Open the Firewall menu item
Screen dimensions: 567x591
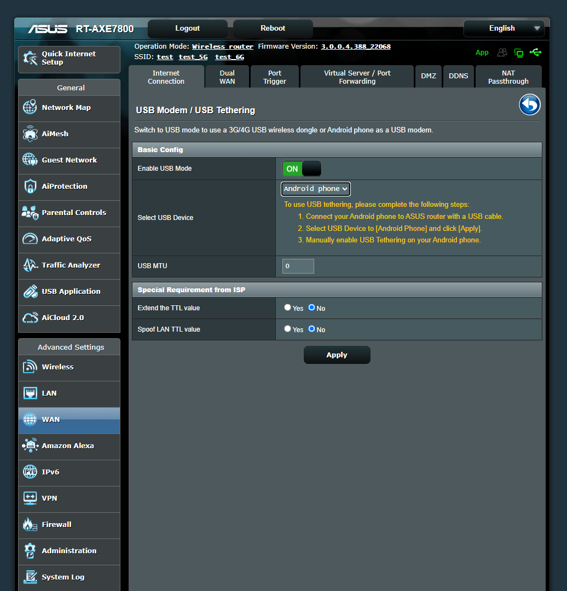click(70, 525)
